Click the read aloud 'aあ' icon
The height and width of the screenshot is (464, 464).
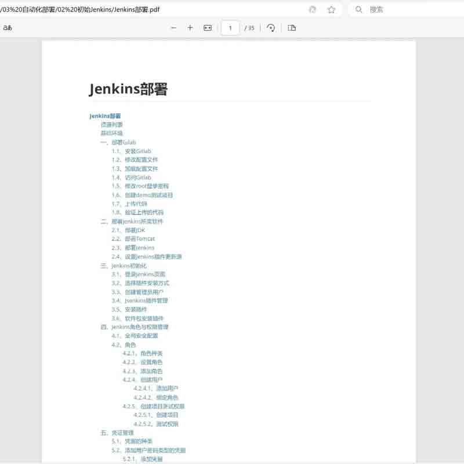(8, 28)
